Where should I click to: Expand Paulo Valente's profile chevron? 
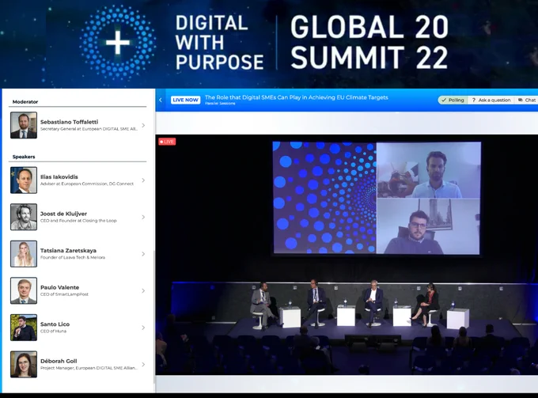coord(143,290)
